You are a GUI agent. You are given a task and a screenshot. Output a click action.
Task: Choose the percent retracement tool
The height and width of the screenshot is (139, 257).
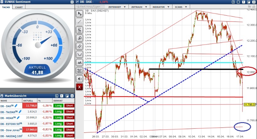(x=79, y=30)
